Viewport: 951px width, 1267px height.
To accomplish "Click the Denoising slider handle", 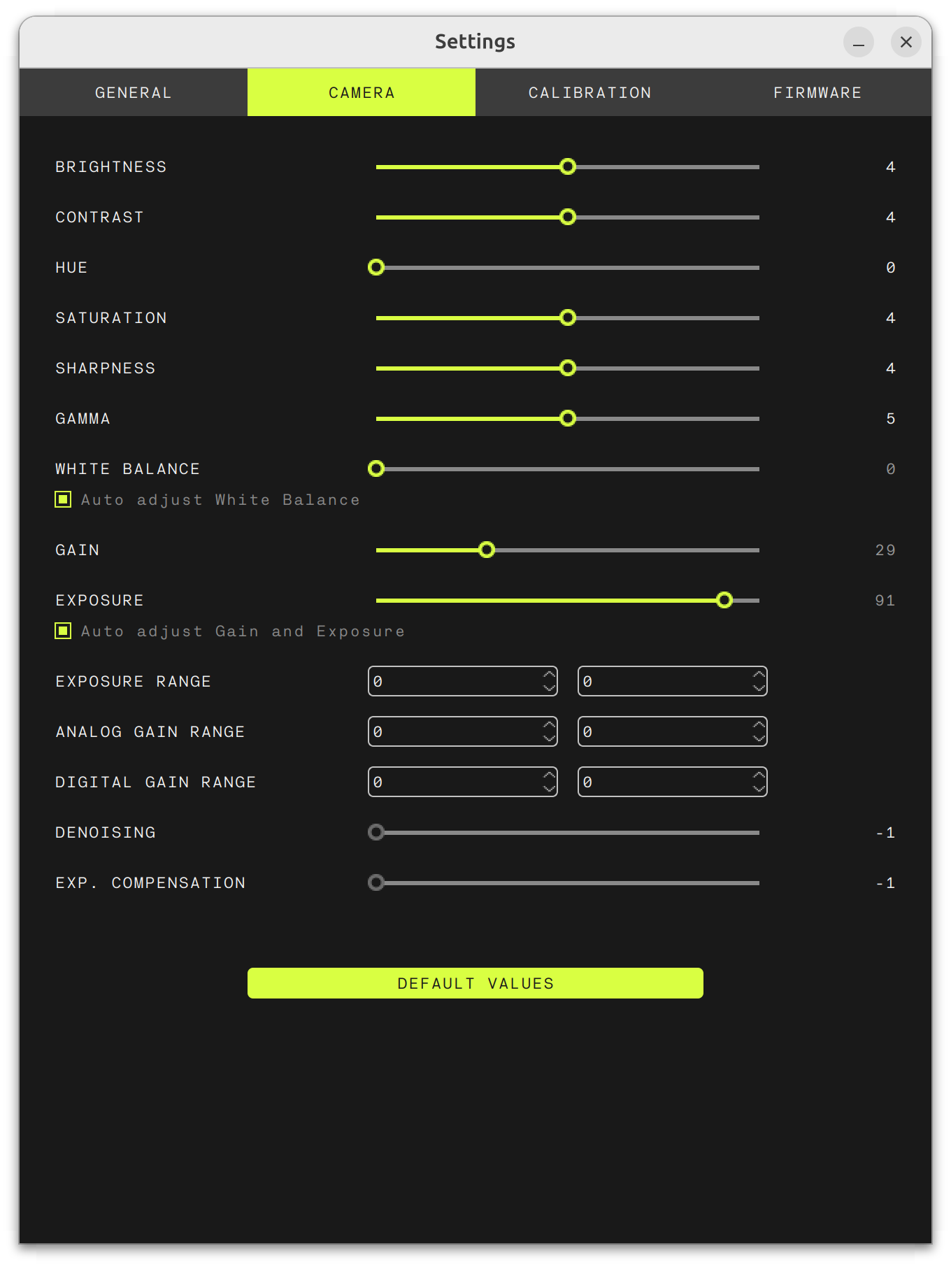I will pyautogui.click(x=376, y=832).
